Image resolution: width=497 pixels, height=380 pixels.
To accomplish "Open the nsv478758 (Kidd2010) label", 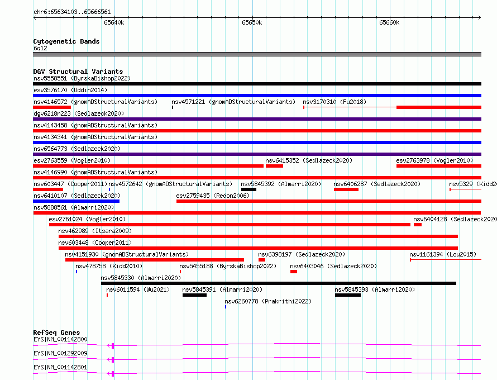I will pyautogui.click(x=109, y=266).
